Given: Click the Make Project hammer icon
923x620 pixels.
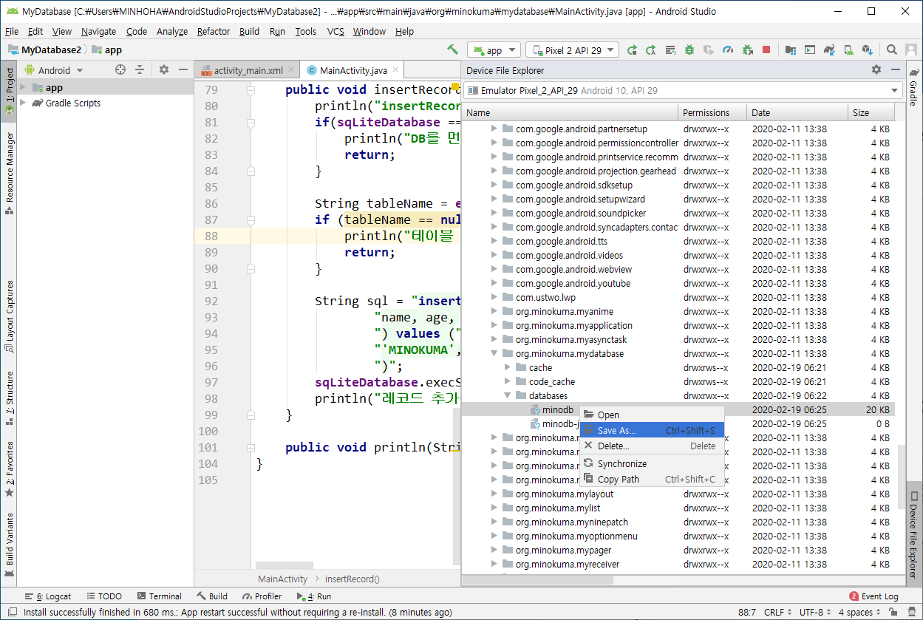Looking at the screenshot, I should (x=453, y=50).
